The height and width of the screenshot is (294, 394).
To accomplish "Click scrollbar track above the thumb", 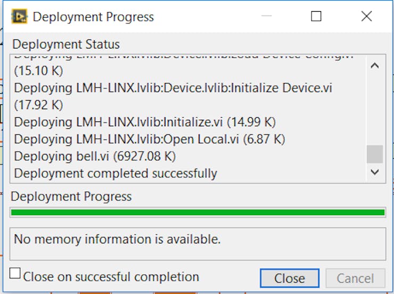I will point(375,108).
